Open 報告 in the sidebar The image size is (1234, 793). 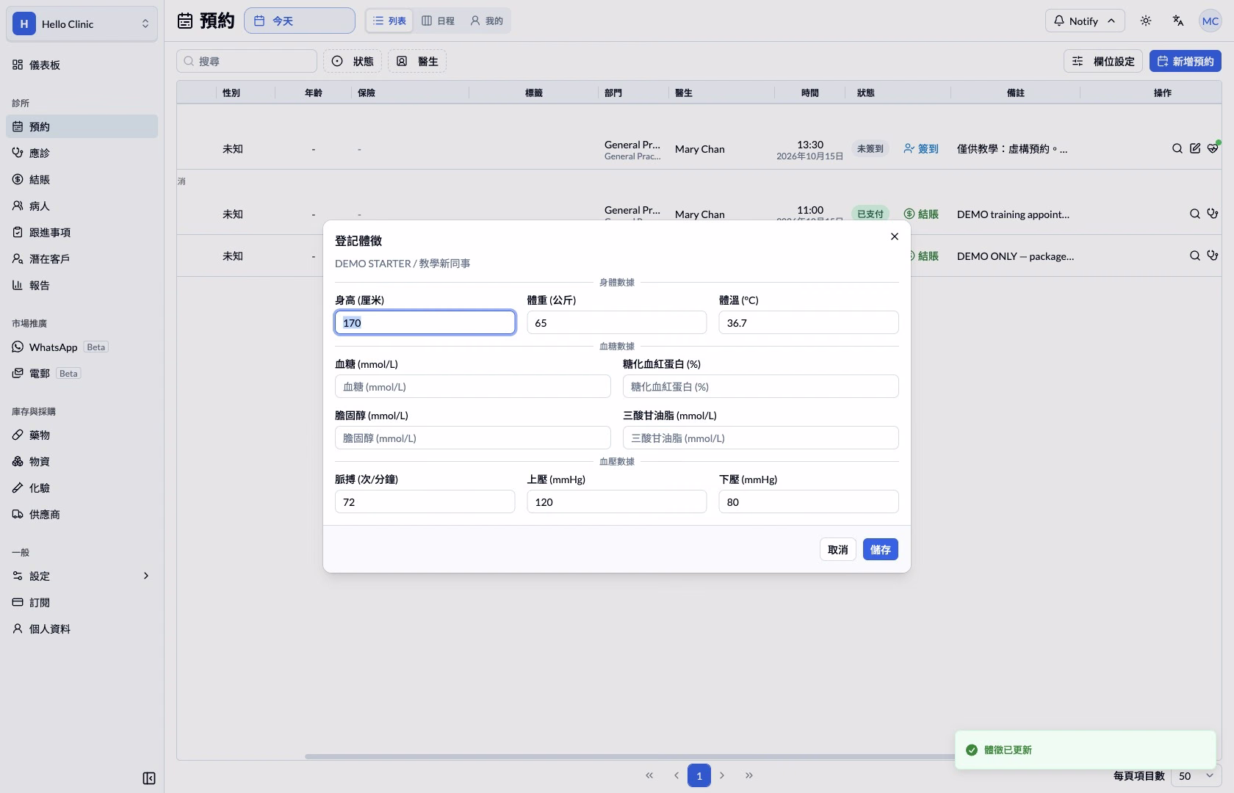coord(82,285)
